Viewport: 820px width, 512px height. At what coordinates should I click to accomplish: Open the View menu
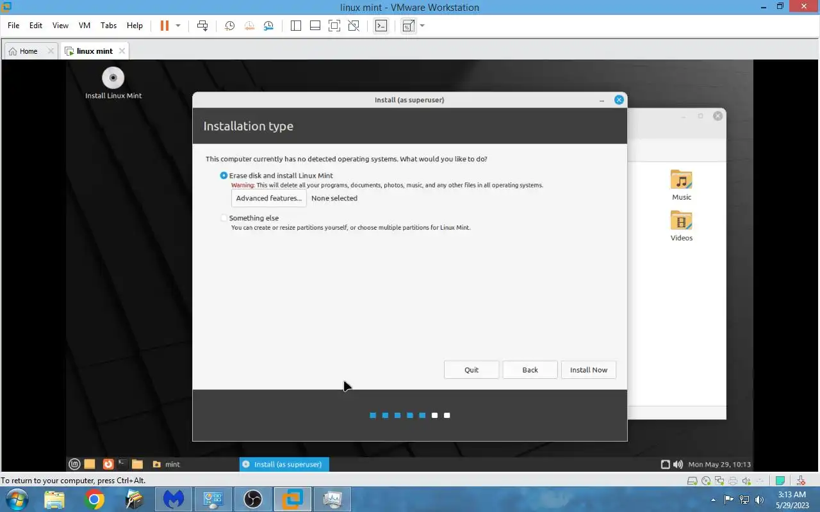[60, 26]
